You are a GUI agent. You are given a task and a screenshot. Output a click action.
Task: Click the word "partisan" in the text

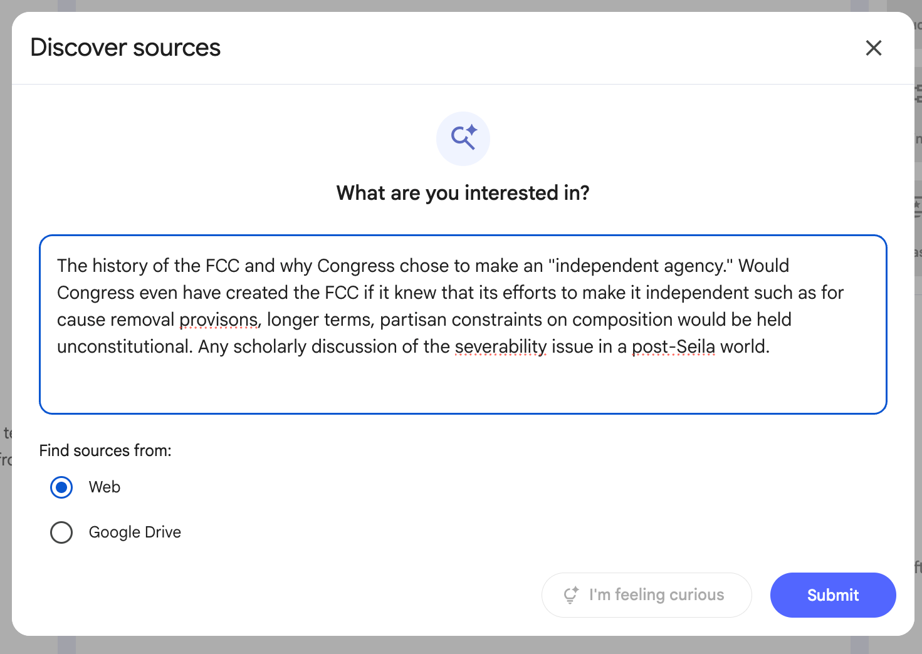(x=412, y=320)
